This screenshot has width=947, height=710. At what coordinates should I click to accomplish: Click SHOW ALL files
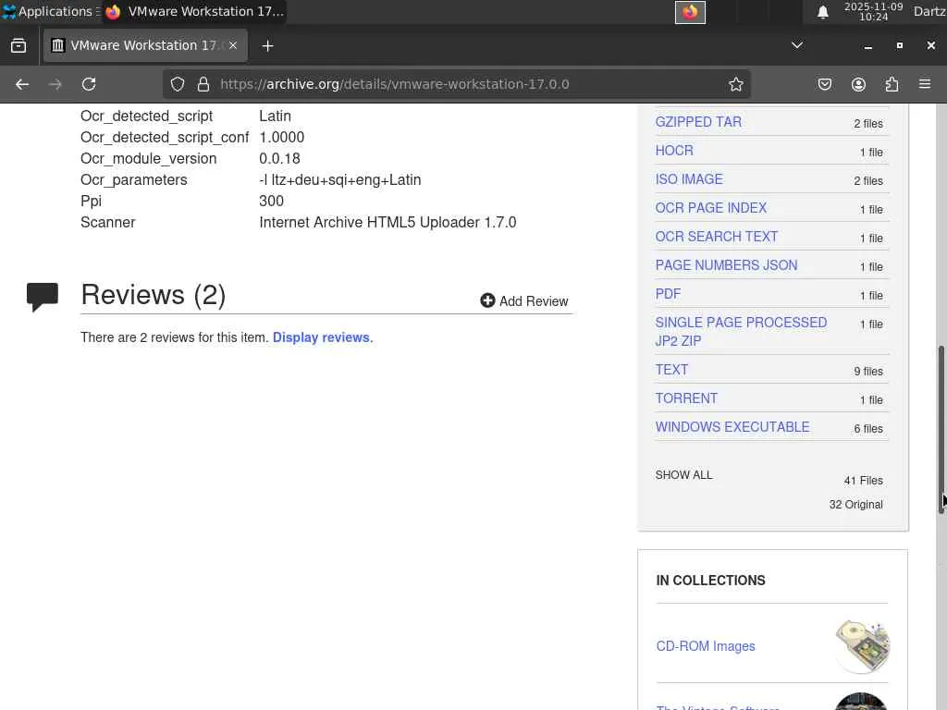(x=683, y=475)
